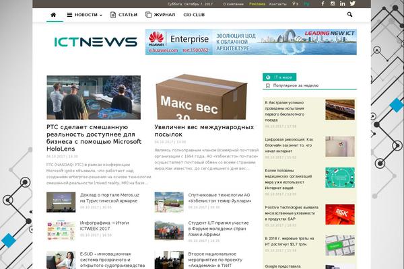Open the Контакты link
Image resolution: width=404 pixels, height=269 pixels.
click(x=277, y=4)
